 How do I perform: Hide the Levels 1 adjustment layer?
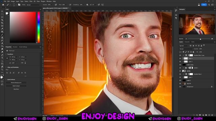pyautogui.click(x=180, y=68)
